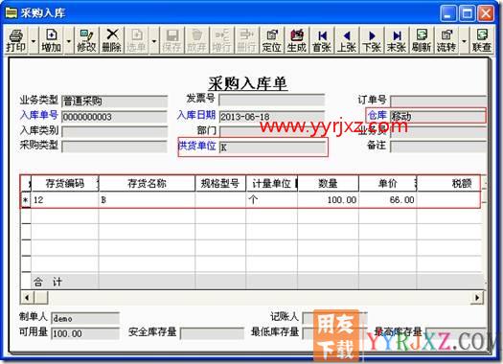Select unit price cell 66.00
The height and width of the screenshot is (364, 503).
[387, 200]
